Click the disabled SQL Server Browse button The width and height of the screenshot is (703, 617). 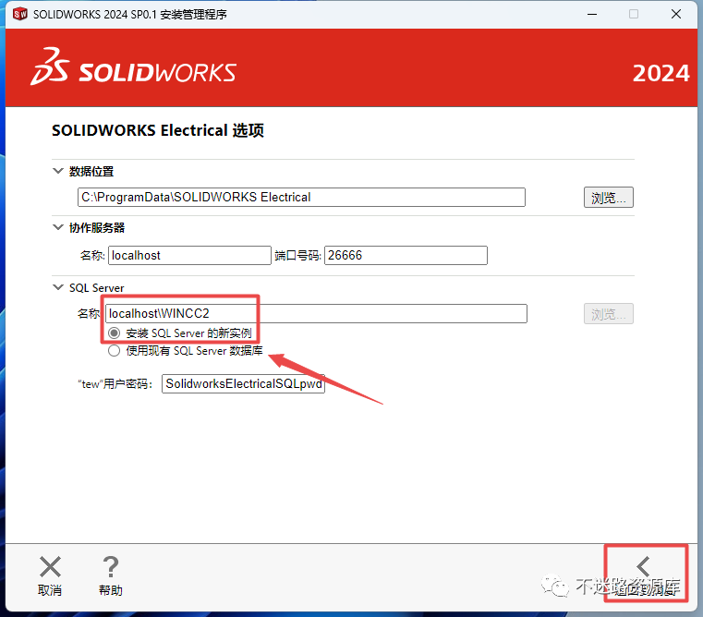point(609,314)
